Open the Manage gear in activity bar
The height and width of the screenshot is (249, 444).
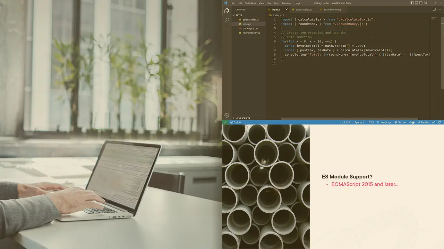(x=227, y=116)
